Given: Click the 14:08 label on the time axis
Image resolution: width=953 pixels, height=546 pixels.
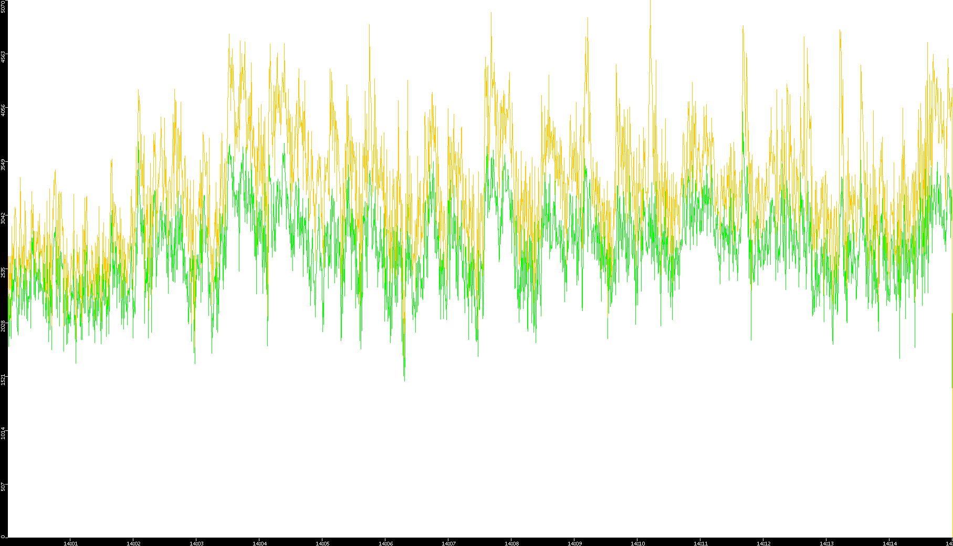Looking at the screenshot, I should point(511,543).
